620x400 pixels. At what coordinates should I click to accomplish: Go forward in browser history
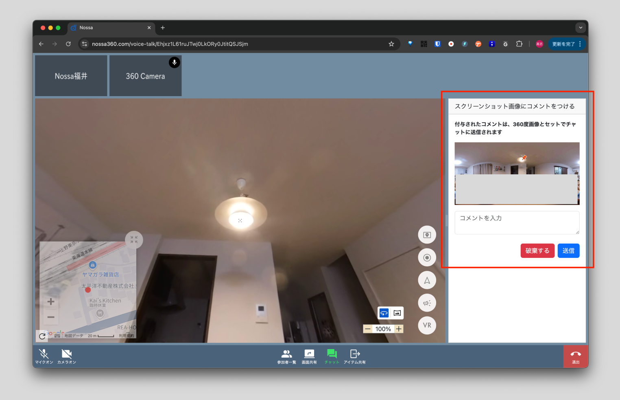pos(55,44)
